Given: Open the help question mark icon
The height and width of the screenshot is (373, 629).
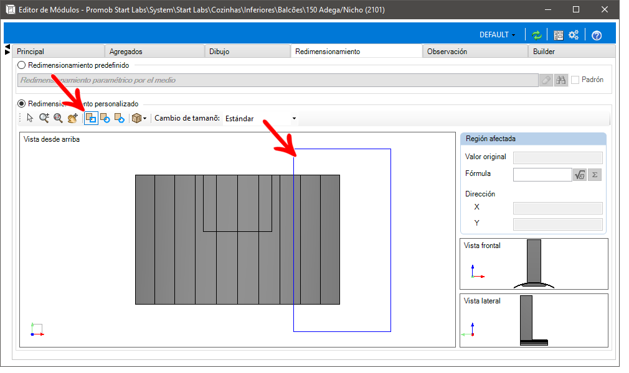Looking at the screenshot, I should point(597,35).
